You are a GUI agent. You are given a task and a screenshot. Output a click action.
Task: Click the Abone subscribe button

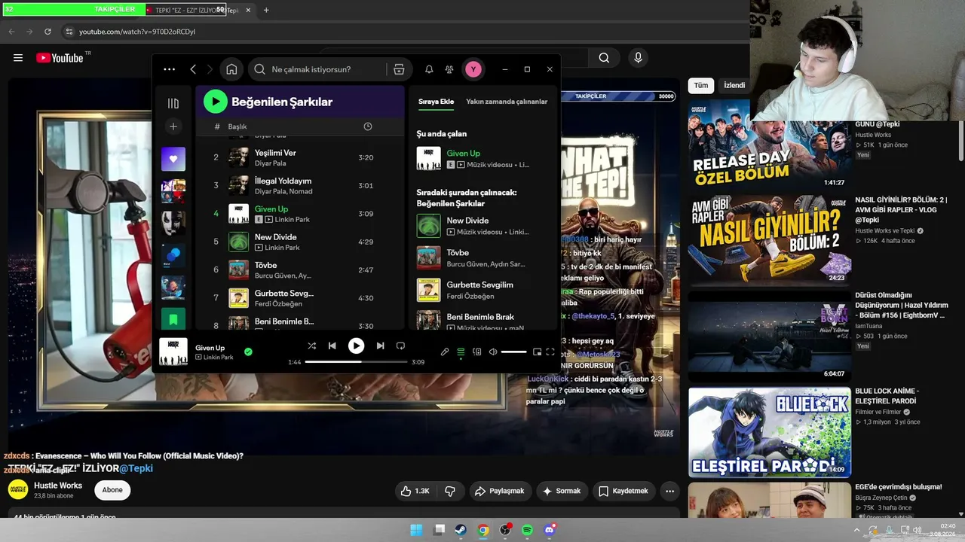112,490
